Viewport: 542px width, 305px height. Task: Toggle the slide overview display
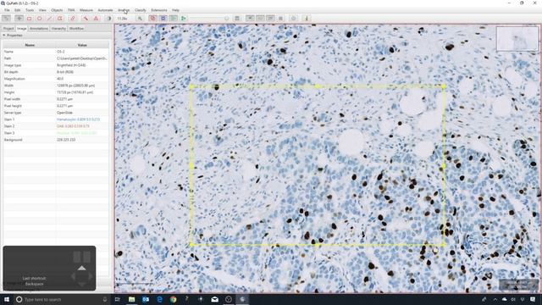coord(250,19)
